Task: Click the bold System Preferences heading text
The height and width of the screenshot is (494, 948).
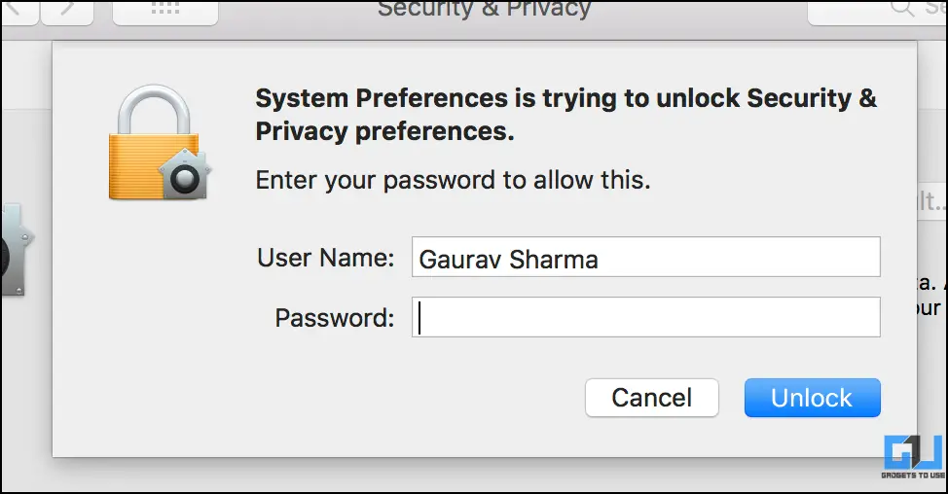Action: (x=565, y=115)
